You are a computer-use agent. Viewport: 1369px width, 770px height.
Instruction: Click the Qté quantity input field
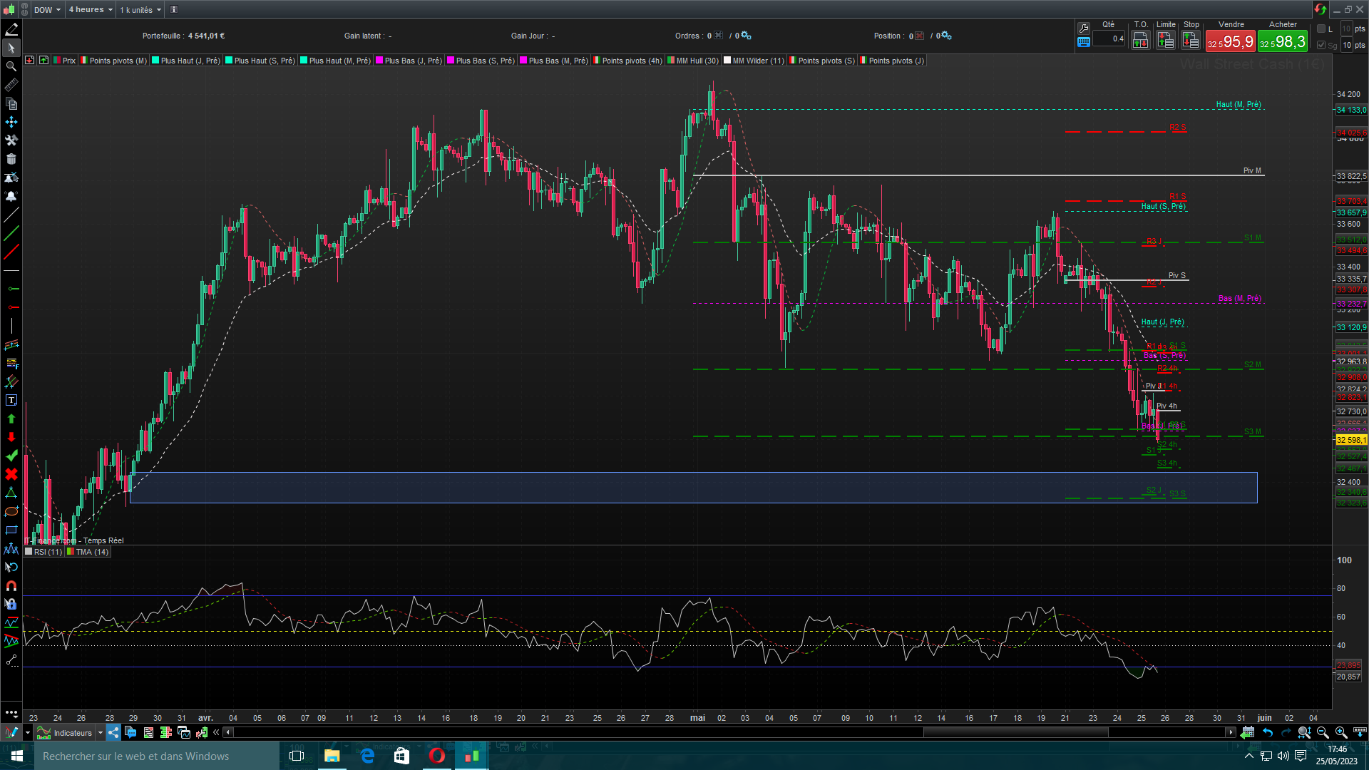tap(1108, 39)
